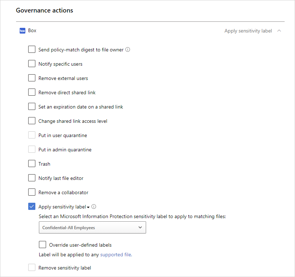Check the Notify specific users box

pyautogui.click(x=32, y=64)
